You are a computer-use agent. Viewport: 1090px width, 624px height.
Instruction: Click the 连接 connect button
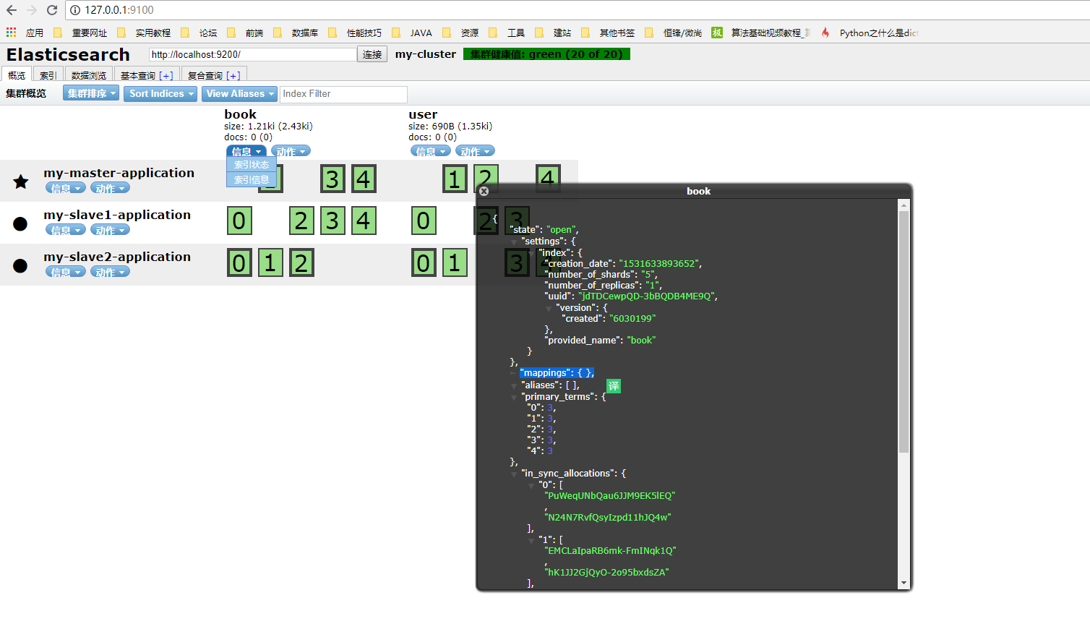point(372,54)
